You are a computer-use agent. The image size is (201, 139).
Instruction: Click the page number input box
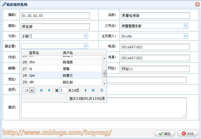point(63,90)
